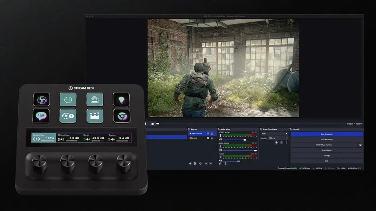
Task: Click the Studio Mode button
Action: tap(326, 150)
